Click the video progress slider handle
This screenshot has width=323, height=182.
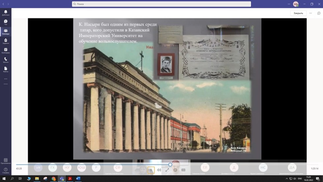point(170,164)
